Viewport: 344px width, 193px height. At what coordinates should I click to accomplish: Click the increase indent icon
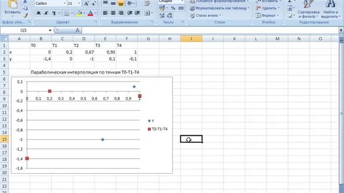(x=138, y=13)
